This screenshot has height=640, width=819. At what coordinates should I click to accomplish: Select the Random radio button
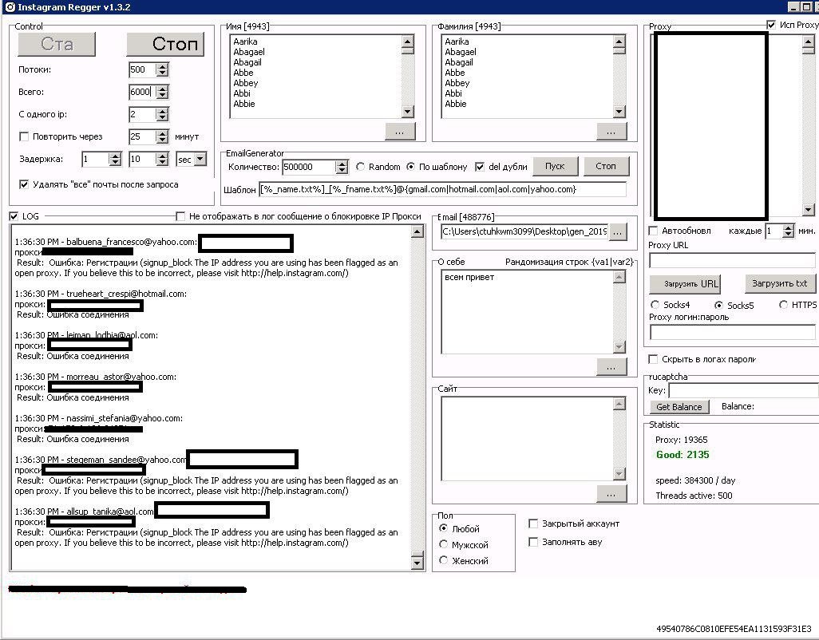tap(360, 167)
